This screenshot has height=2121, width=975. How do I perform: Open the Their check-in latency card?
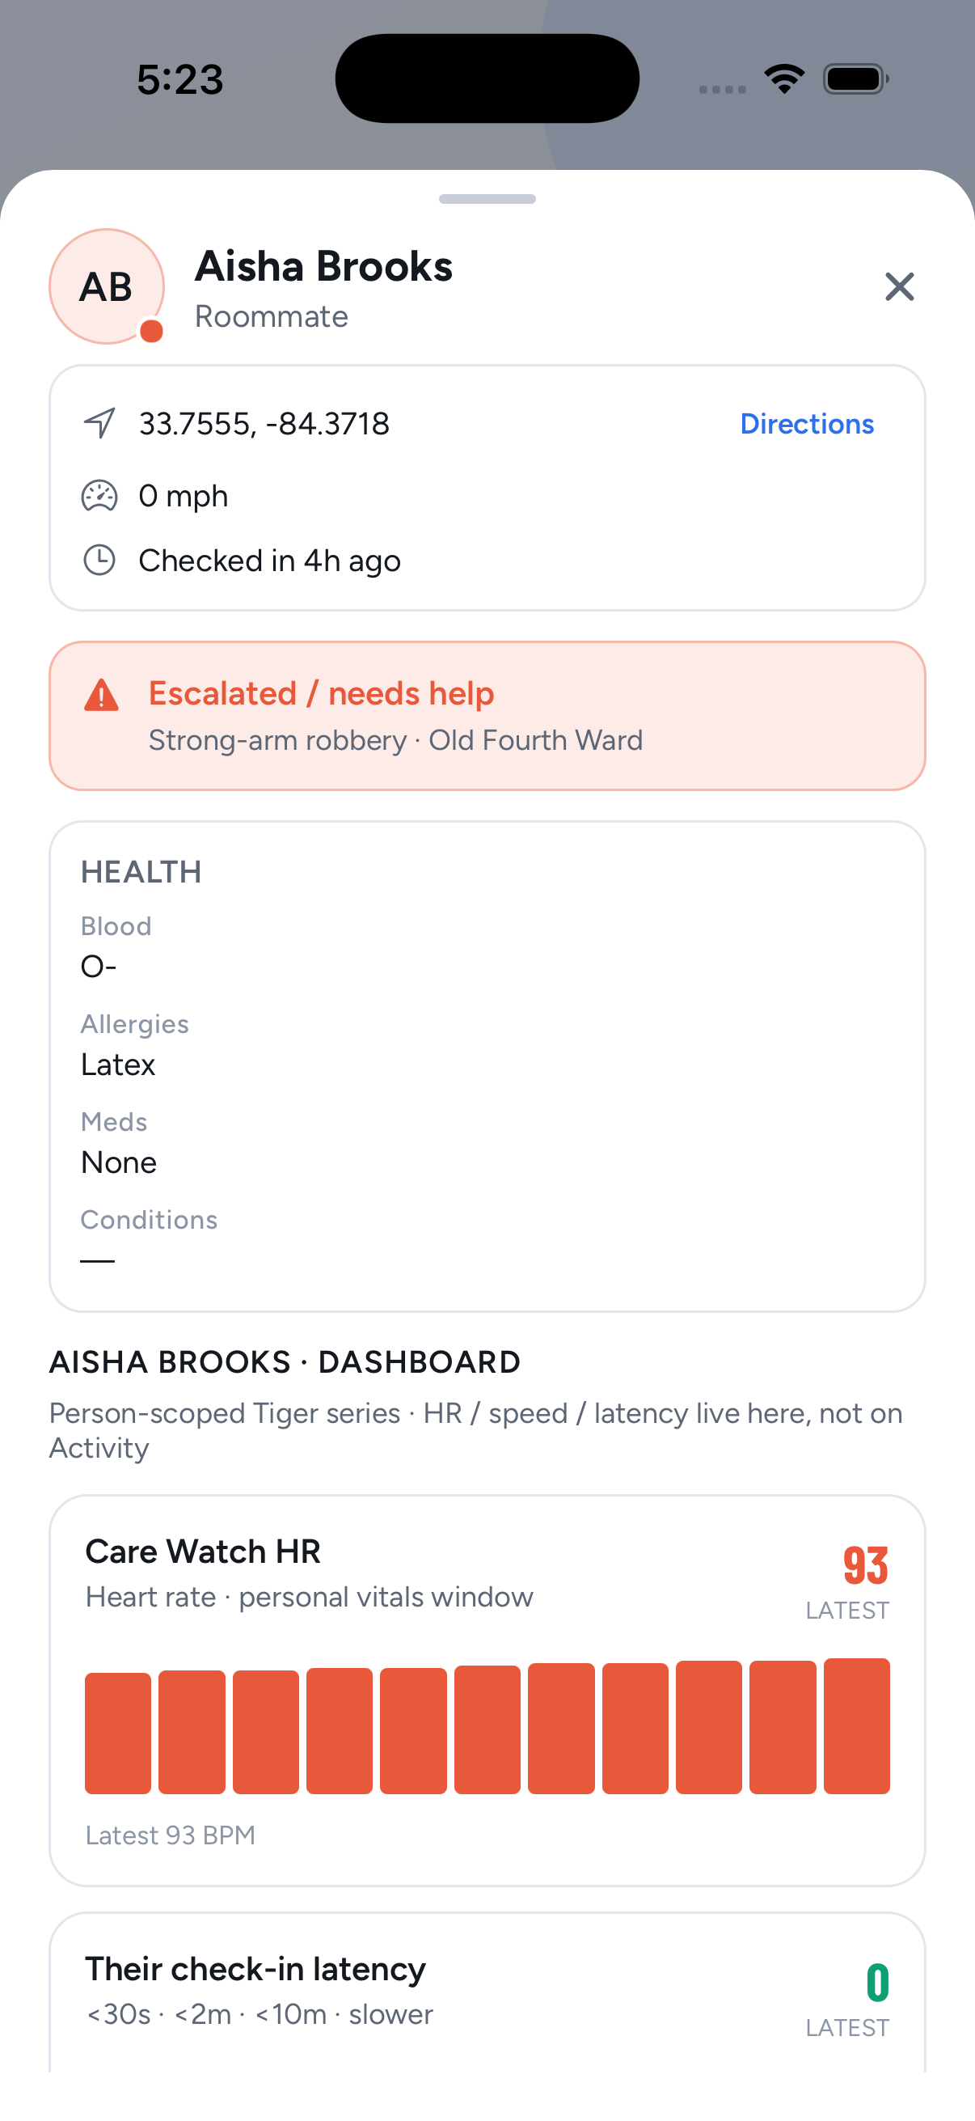487,1992
